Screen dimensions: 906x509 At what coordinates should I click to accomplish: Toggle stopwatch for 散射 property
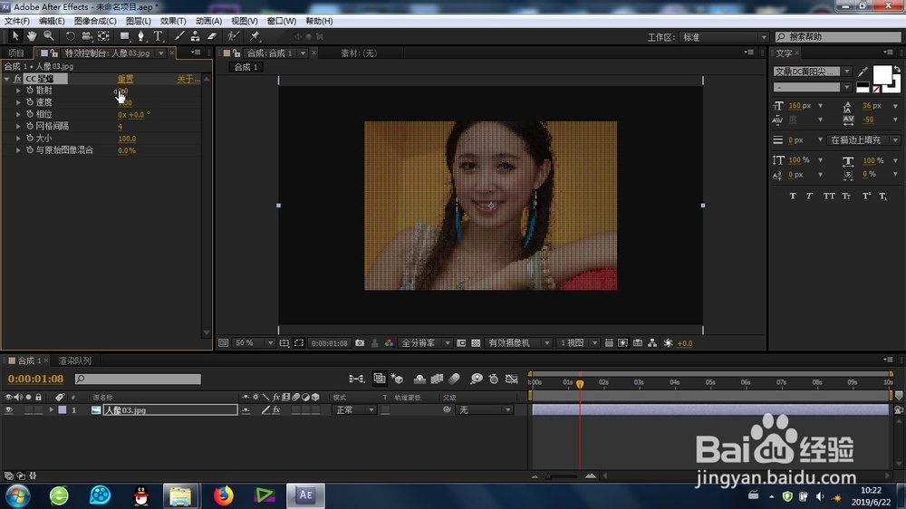click(x=30, y=91)
